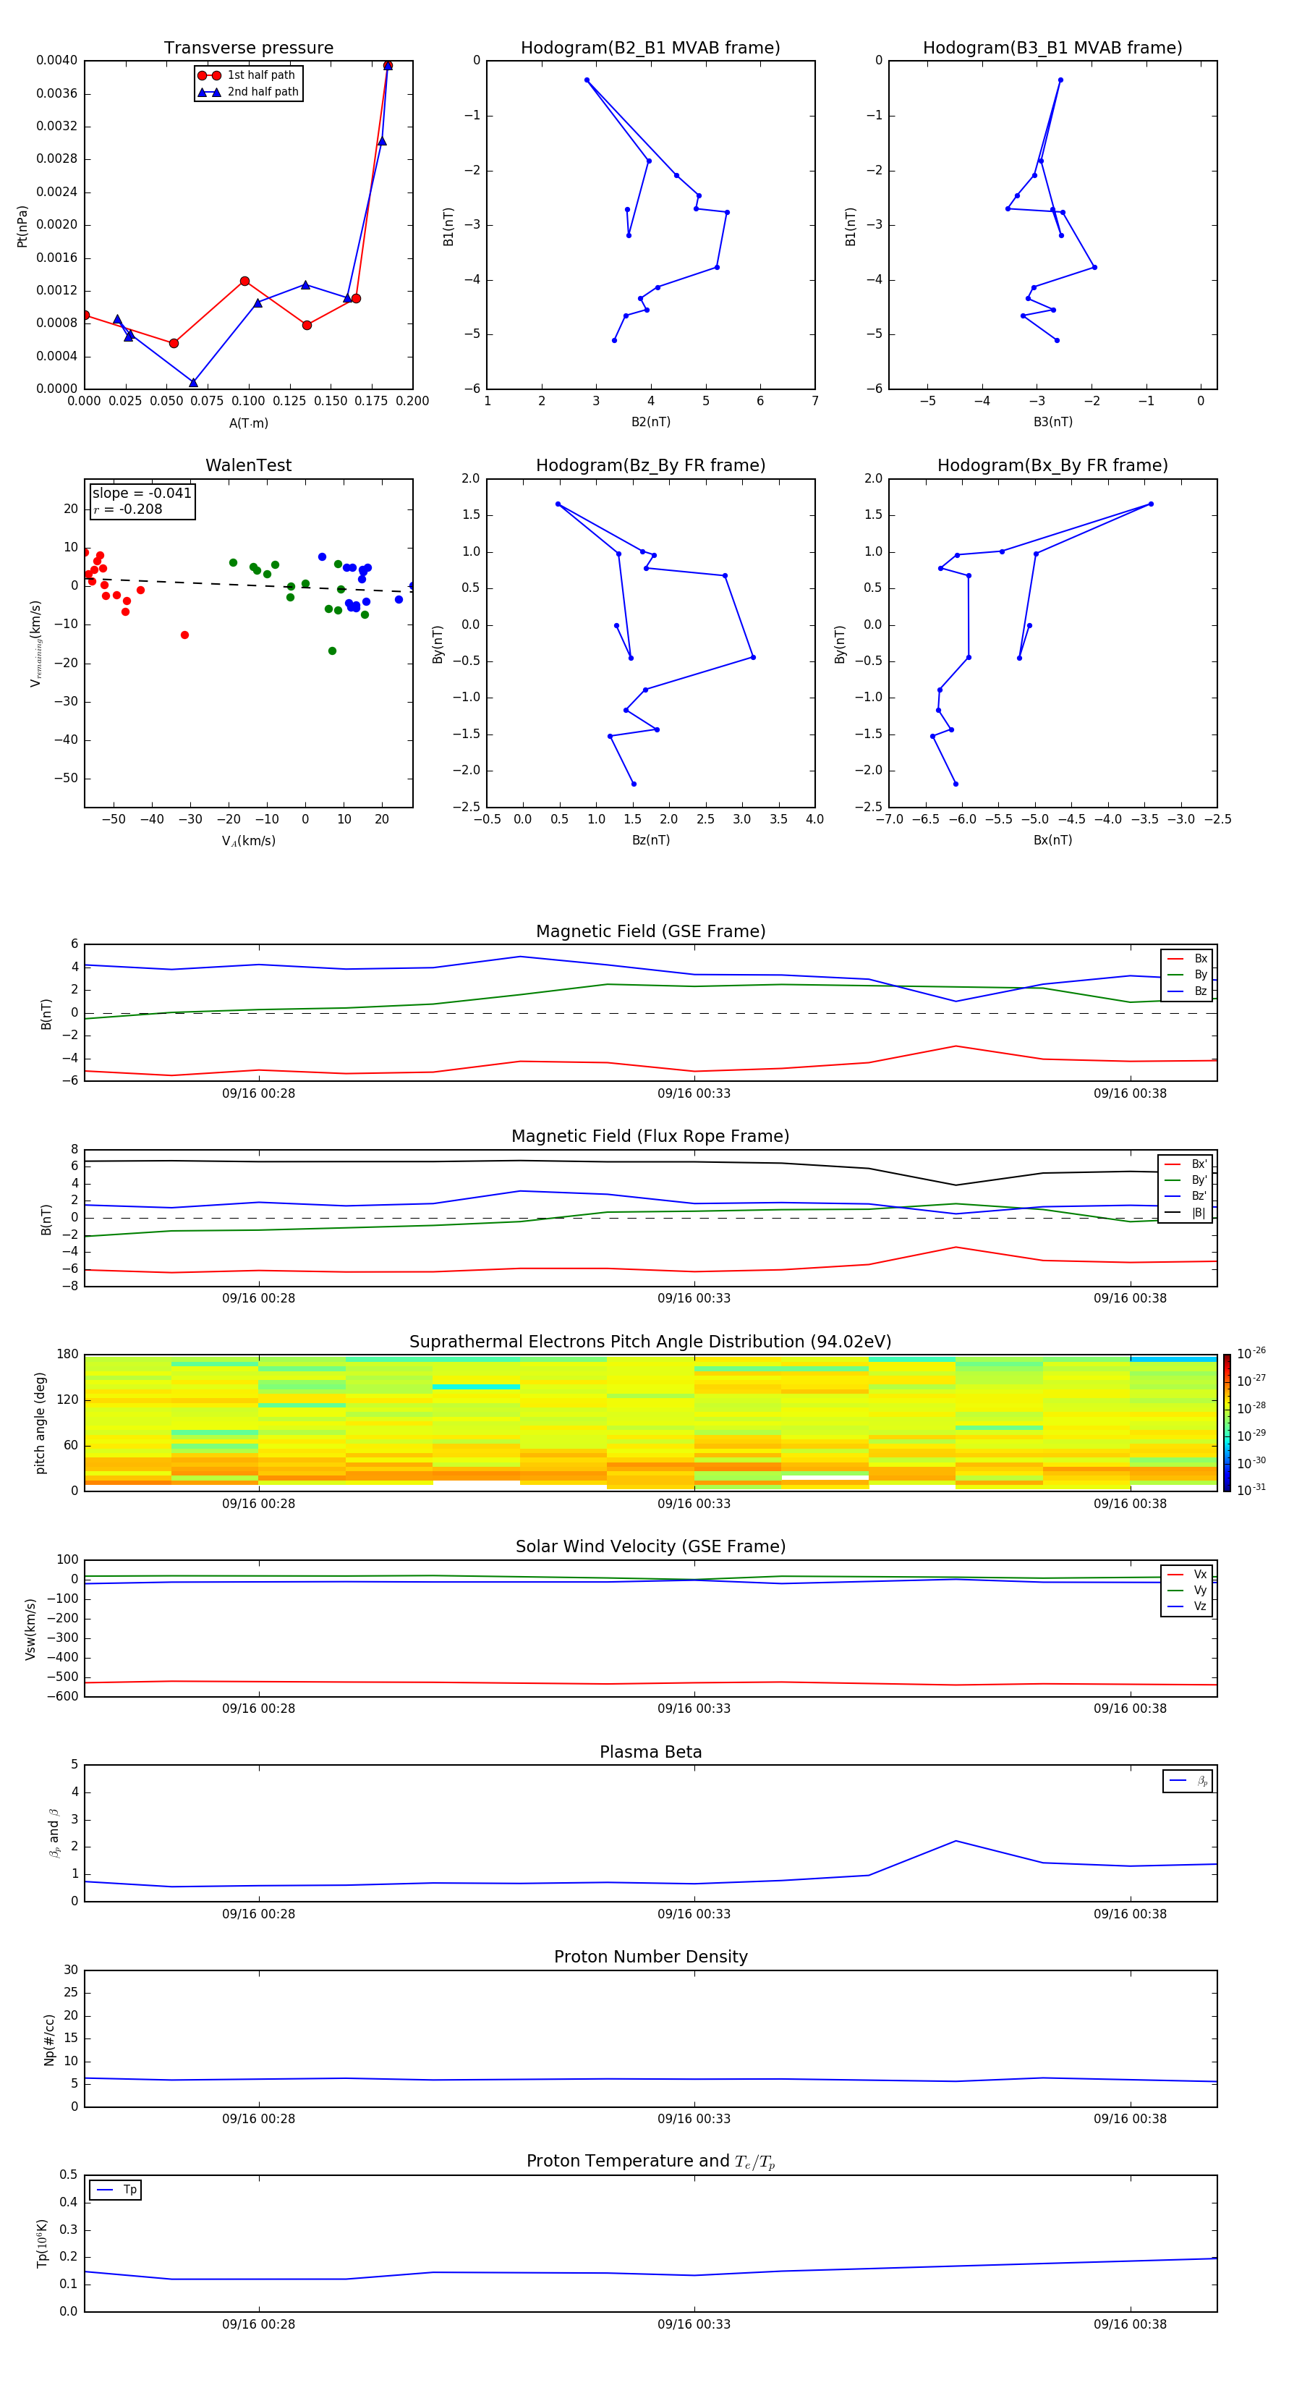Viewport: 1302px width, 2388px height.
Task: Select the "Bx(nT)" x-axis label
Action: point(1052,840)
